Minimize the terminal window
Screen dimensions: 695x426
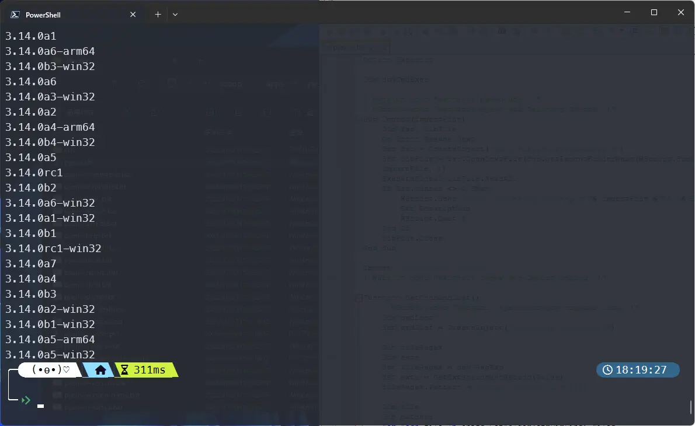pos(627,12)
